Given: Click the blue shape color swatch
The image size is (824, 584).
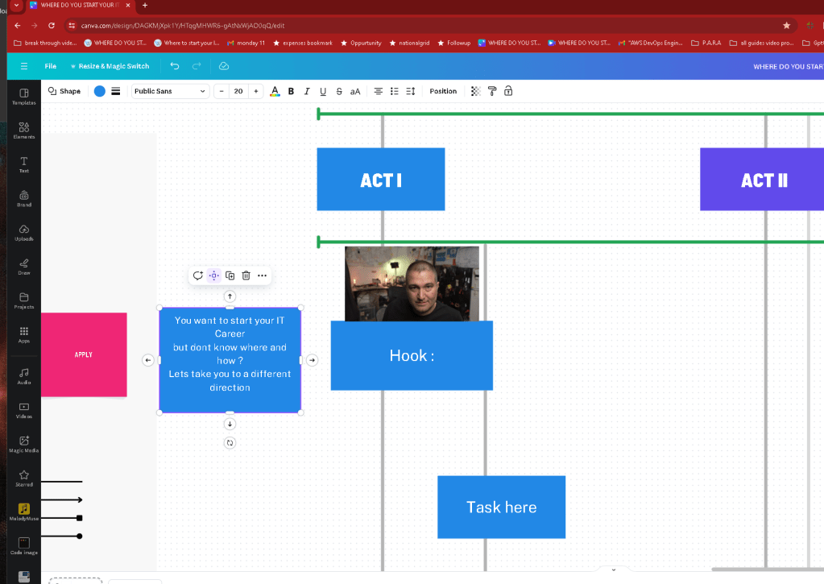Looking at the screenshot, I should [99, 91].
